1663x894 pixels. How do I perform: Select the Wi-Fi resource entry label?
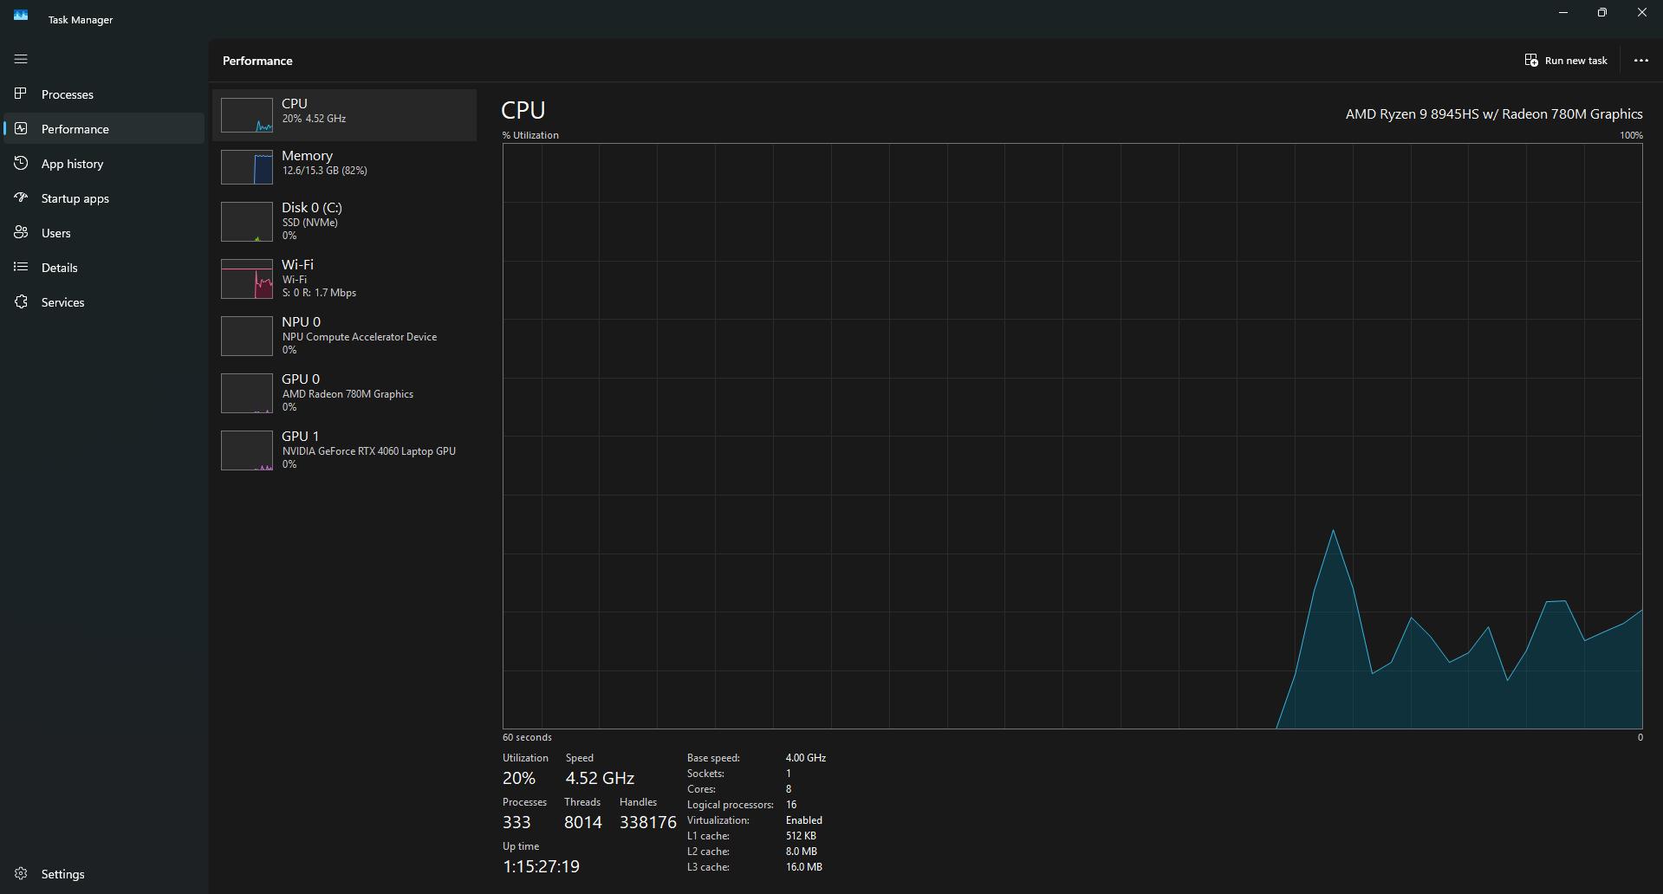pos(297,264)
